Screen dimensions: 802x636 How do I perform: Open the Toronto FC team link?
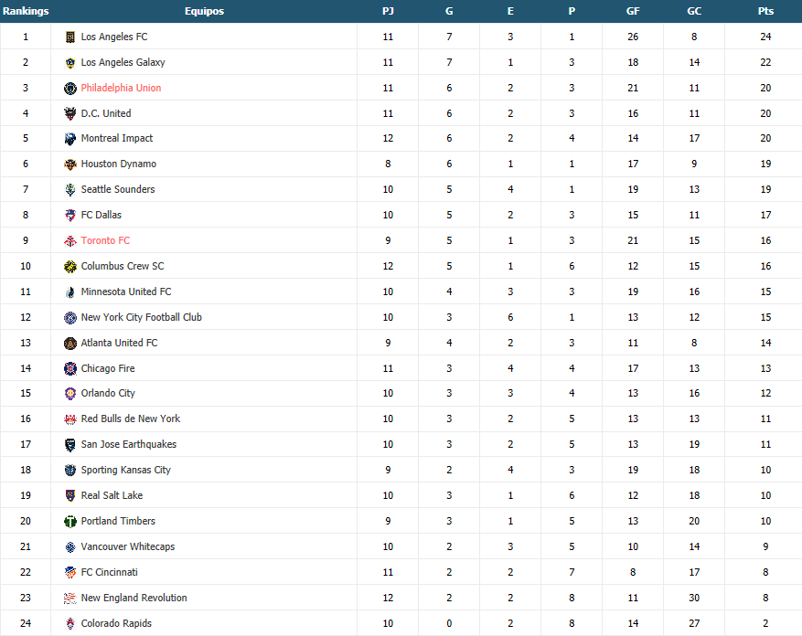coord(105,240)
